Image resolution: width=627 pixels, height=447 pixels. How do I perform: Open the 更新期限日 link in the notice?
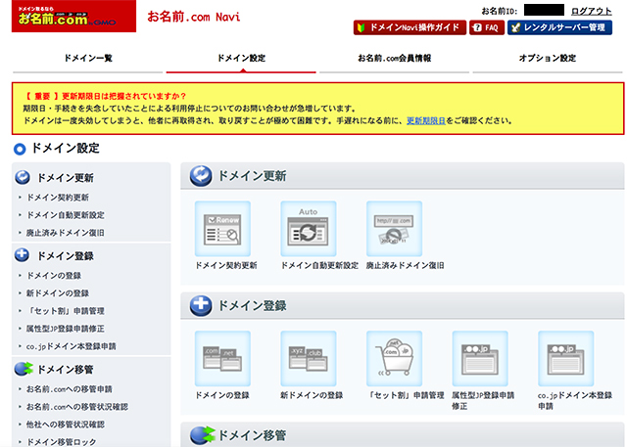tap(426, 120)
